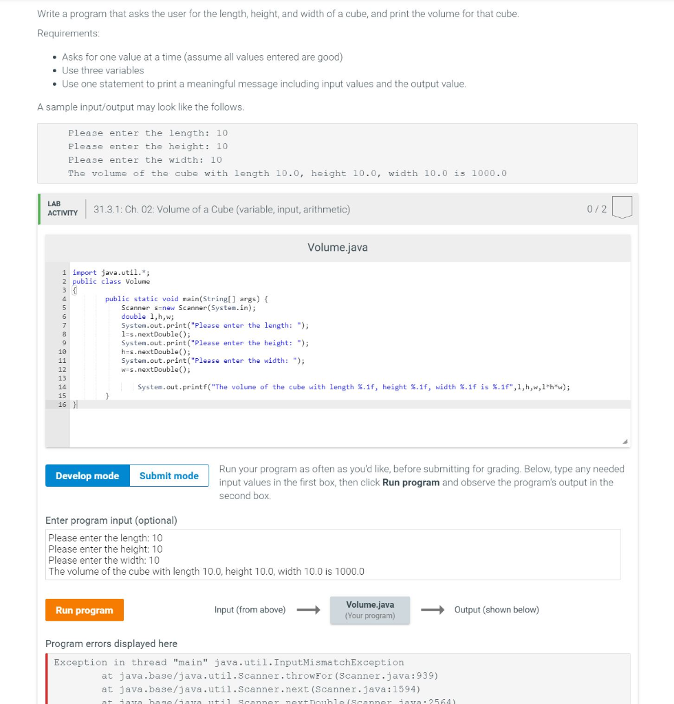Click the print 'Please enter the height' code line
674x704 pixels.
215,343
